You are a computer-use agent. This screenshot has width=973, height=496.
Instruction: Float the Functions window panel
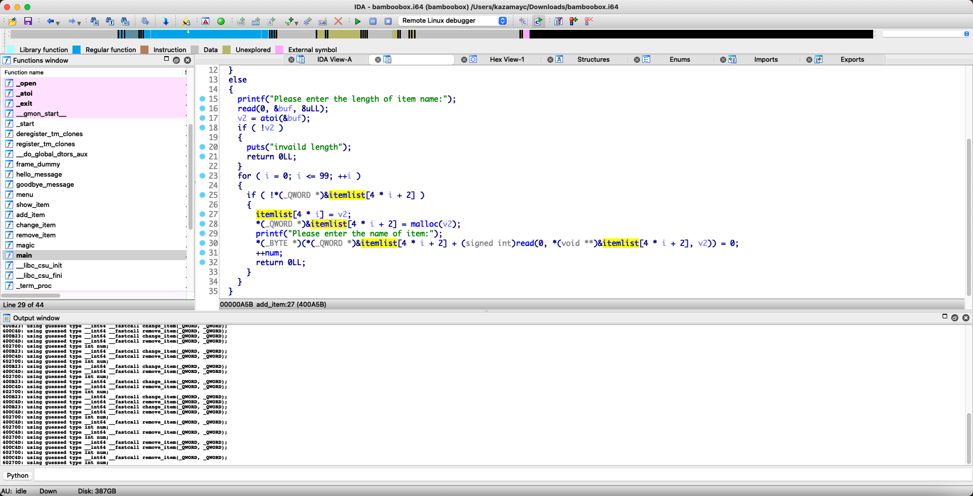(x=176, y=60)
